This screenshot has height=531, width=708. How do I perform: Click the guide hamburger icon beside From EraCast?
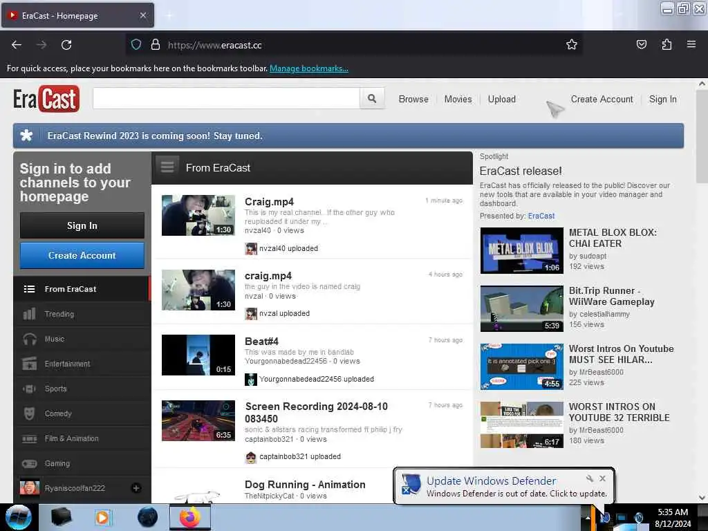point(167,167)
